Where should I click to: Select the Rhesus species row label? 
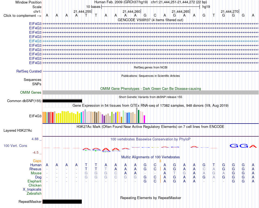(35, 169)
